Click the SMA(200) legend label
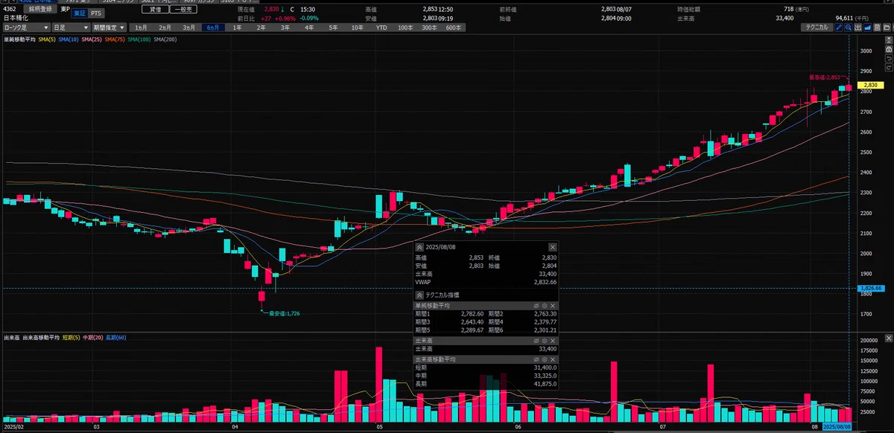Screen dimensions: 894x433 [165, 39]
